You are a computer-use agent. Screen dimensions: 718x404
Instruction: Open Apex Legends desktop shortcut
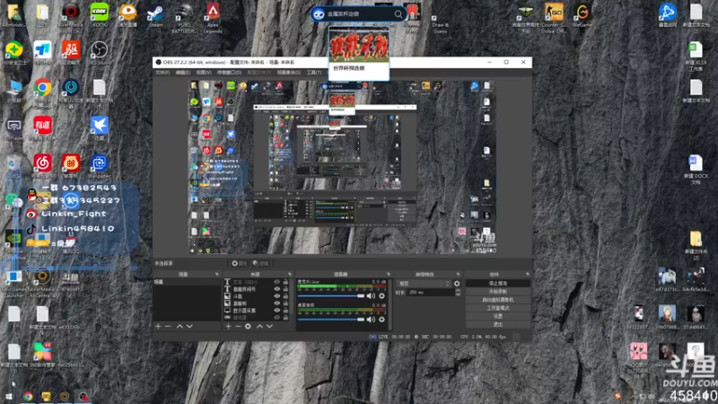213,18
